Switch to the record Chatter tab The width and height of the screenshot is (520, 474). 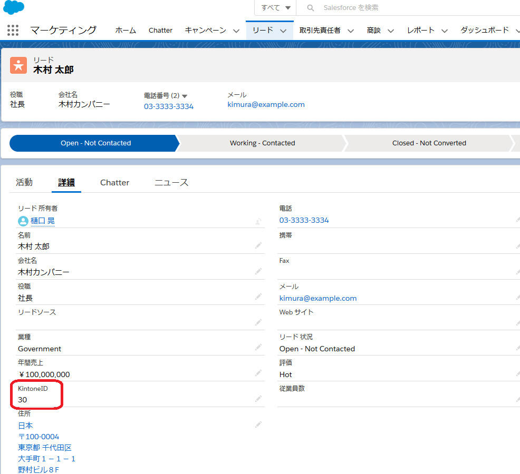(115, 183)
